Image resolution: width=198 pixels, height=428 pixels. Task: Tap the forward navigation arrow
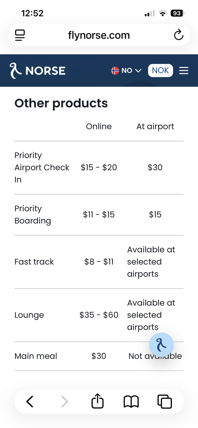[x=64, y=402]
